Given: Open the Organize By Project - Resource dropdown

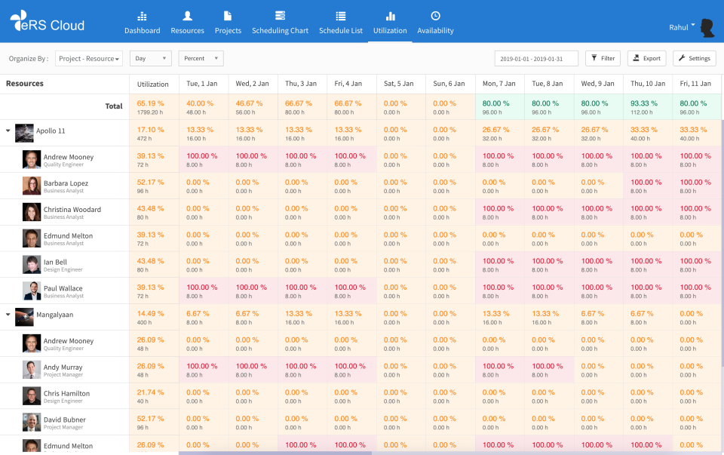Looking at the screenshot, I should point(89,59).
